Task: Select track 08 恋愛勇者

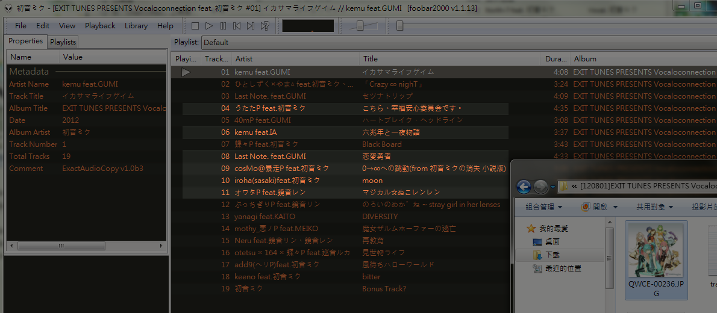Action: [443, 156]
